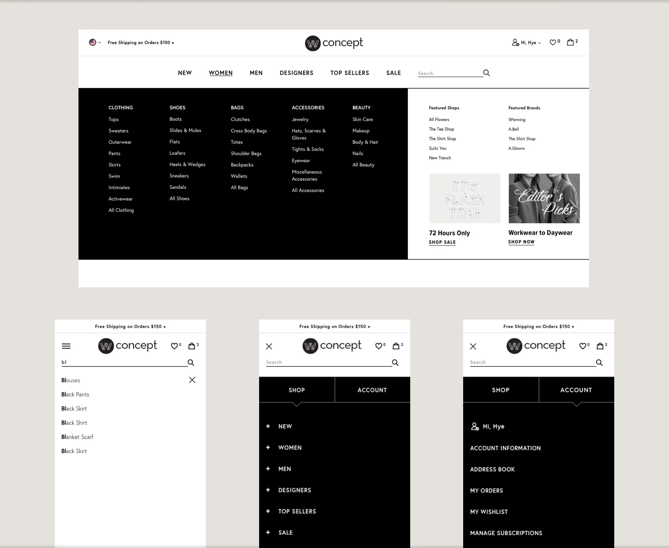Click the desktop search magnifier icon
This screenshot has width=669, height=548.
pyautogui.click(x=486, y=73)
